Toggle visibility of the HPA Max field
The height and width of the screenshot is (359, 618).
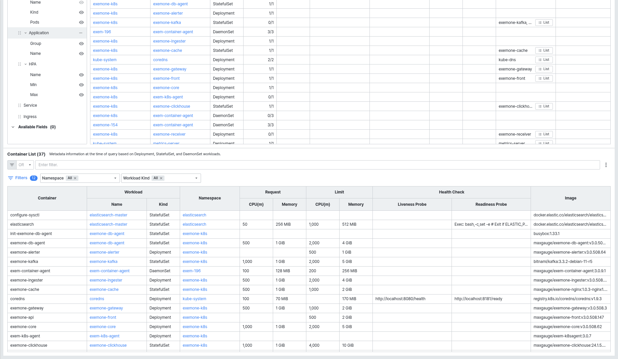(x=81, y=95)
